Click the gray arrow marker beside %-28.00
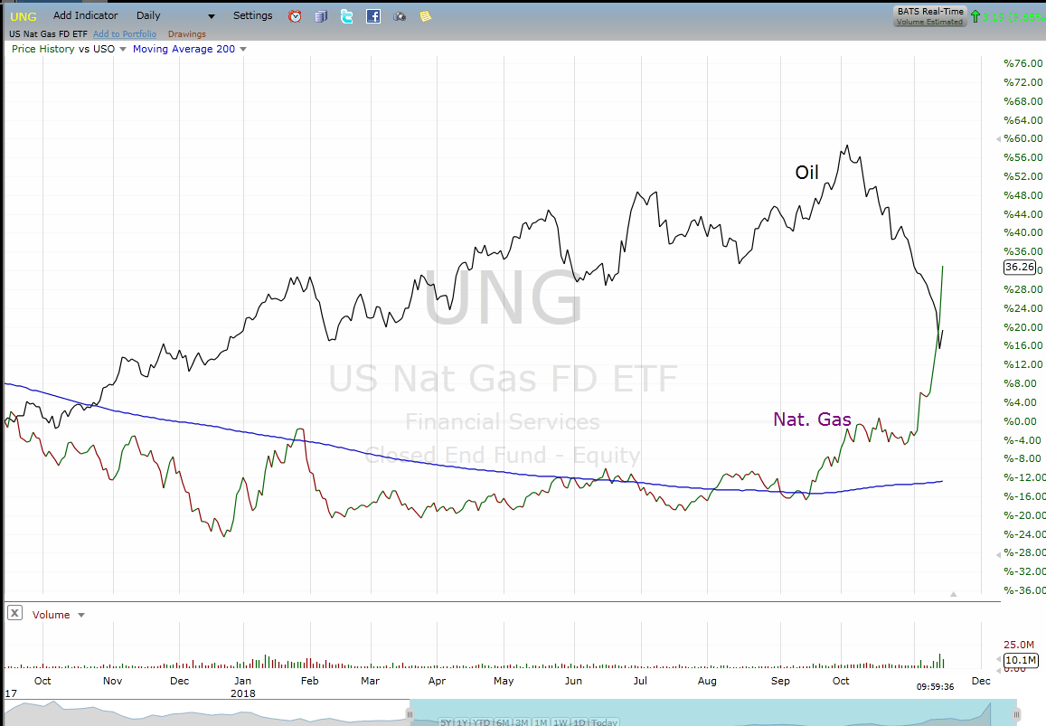 [x=998, y=554]
